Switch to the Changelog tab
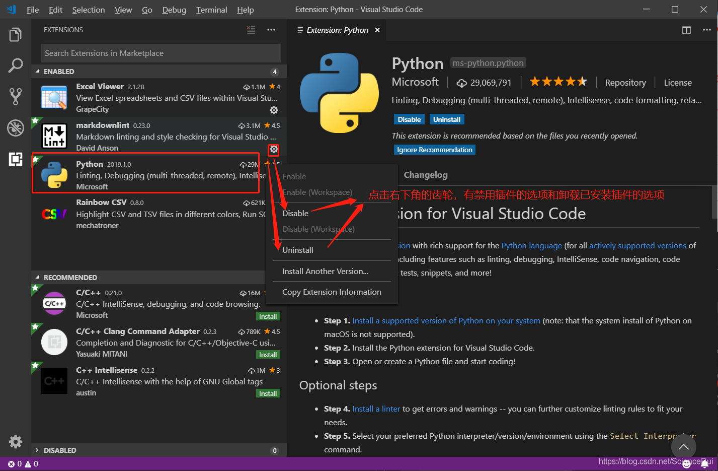The image size is (718, 471). pos(426,175)
